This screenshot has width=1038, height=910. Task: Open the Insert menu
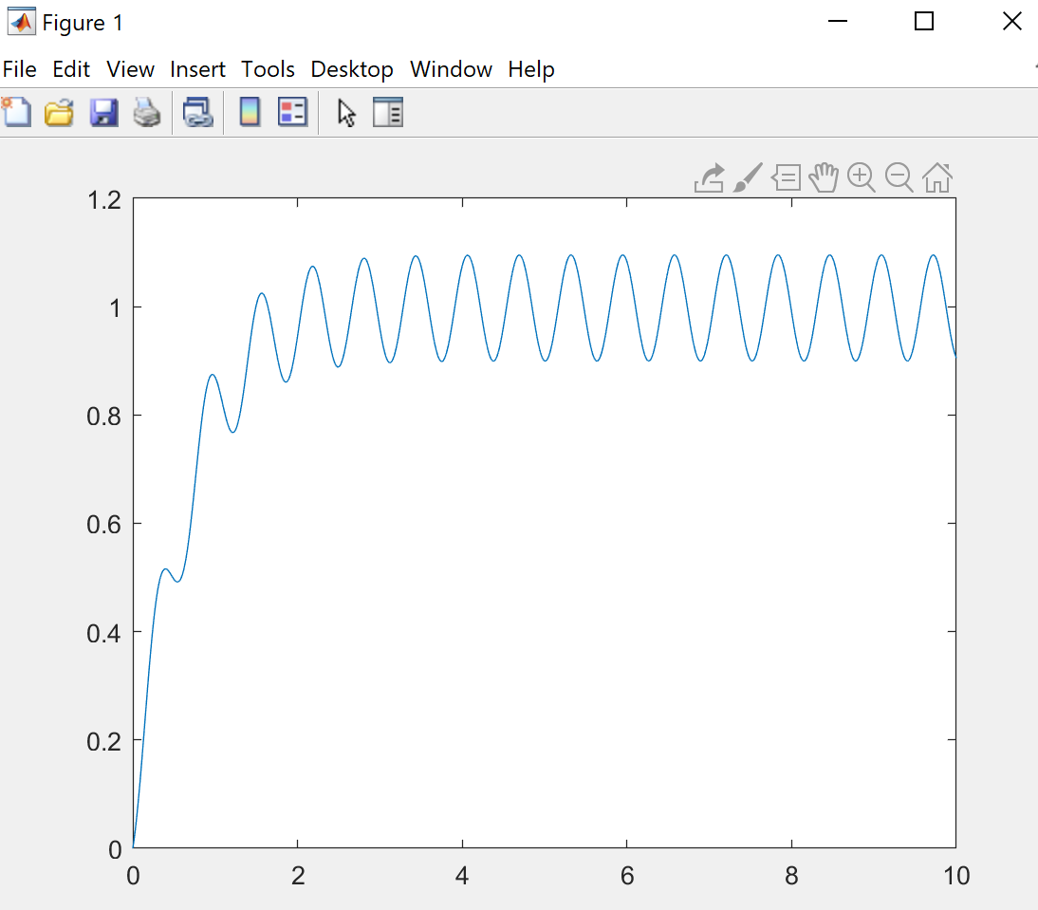pos(197,69)
